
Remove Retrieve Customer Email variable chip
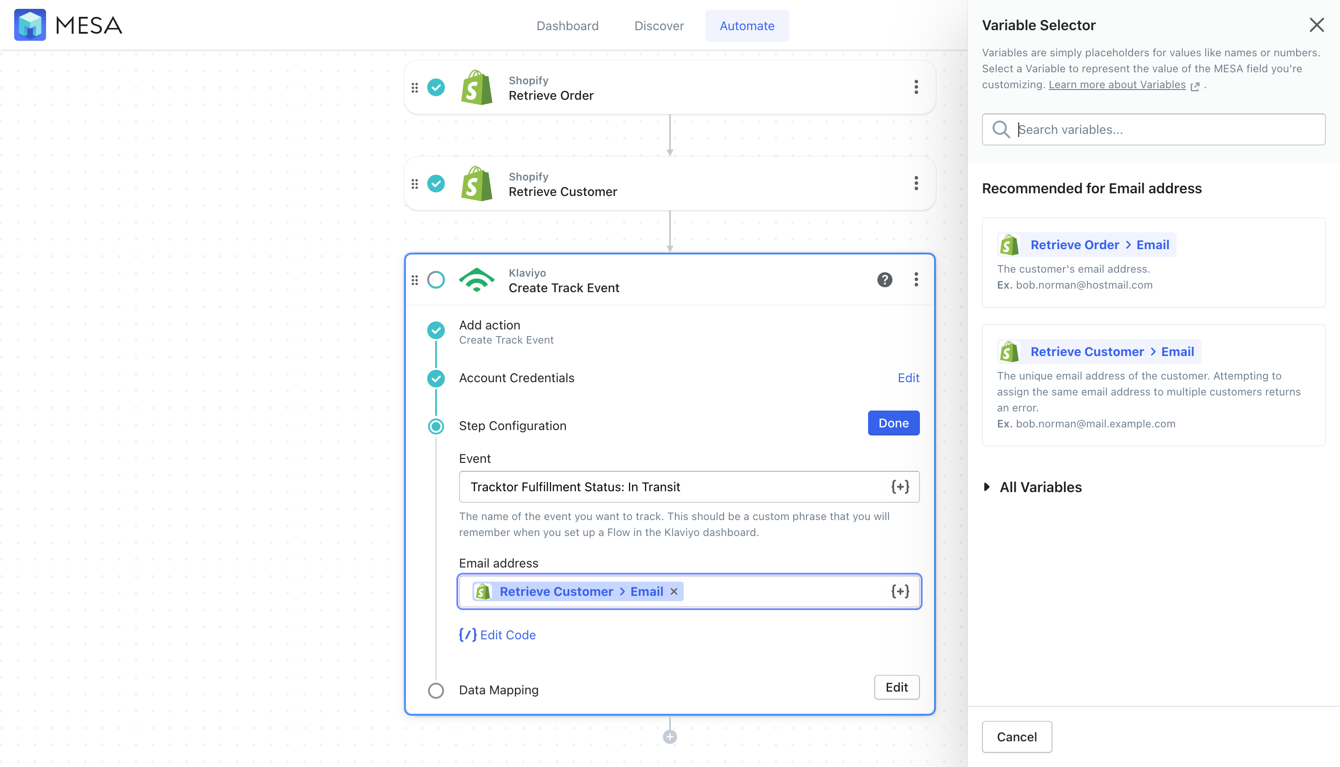pyautogui.click(x=674, y=591)
